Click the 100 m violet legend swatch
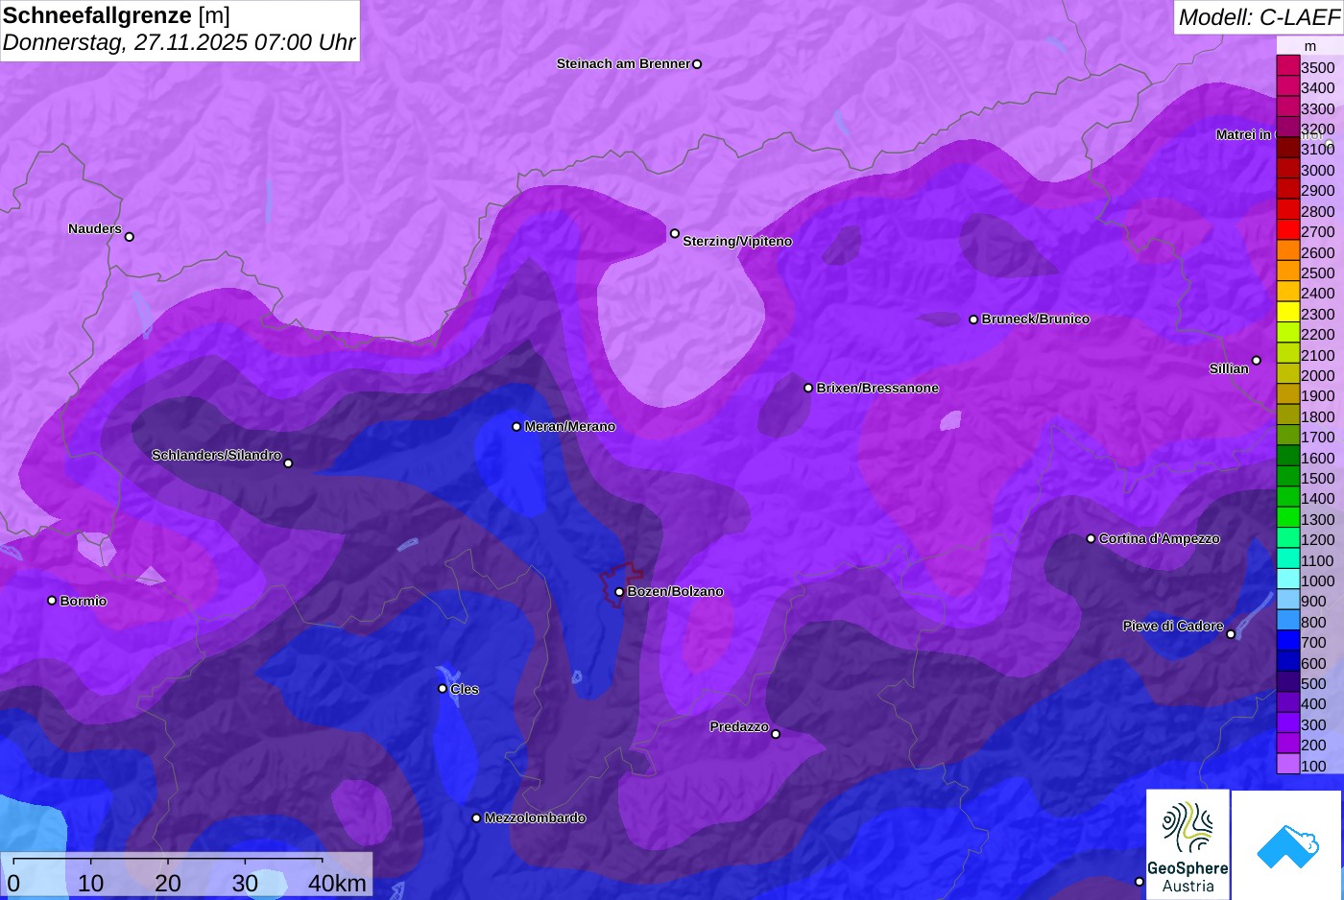1344x900 pixels. (x=1287, y=765)
